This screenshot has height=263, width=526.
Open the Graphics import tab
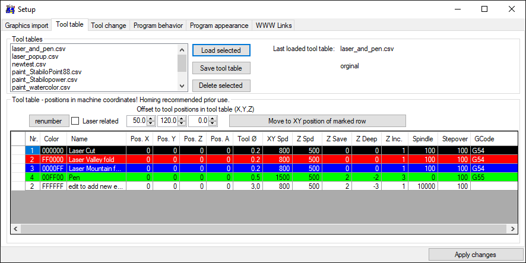coord(27,26)
